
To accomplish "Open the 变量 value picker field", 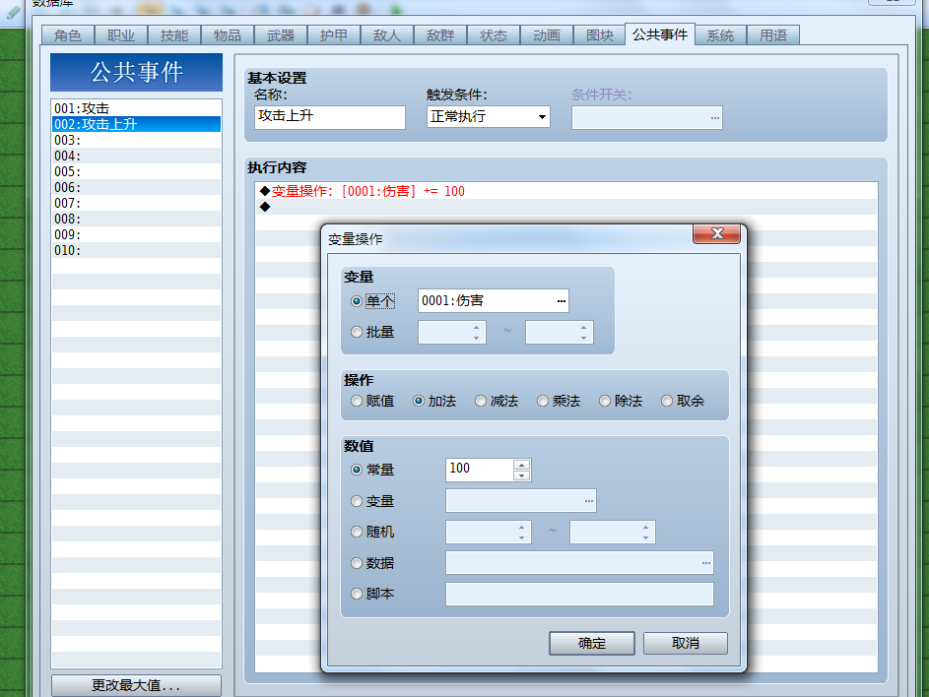I will 521,501.
